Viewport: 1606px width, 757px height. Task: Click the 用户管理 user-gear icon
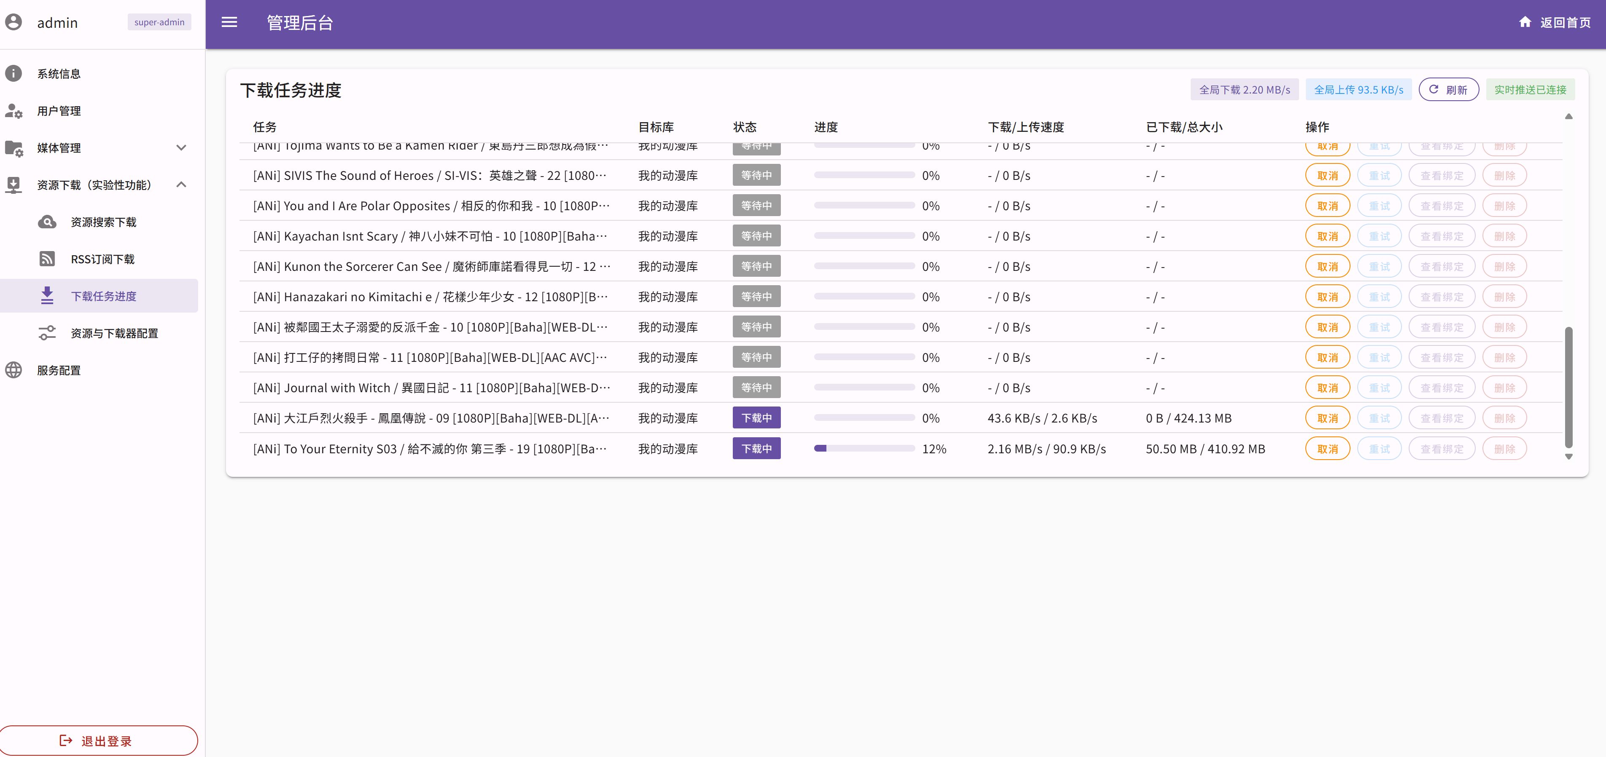pos(14,111)
